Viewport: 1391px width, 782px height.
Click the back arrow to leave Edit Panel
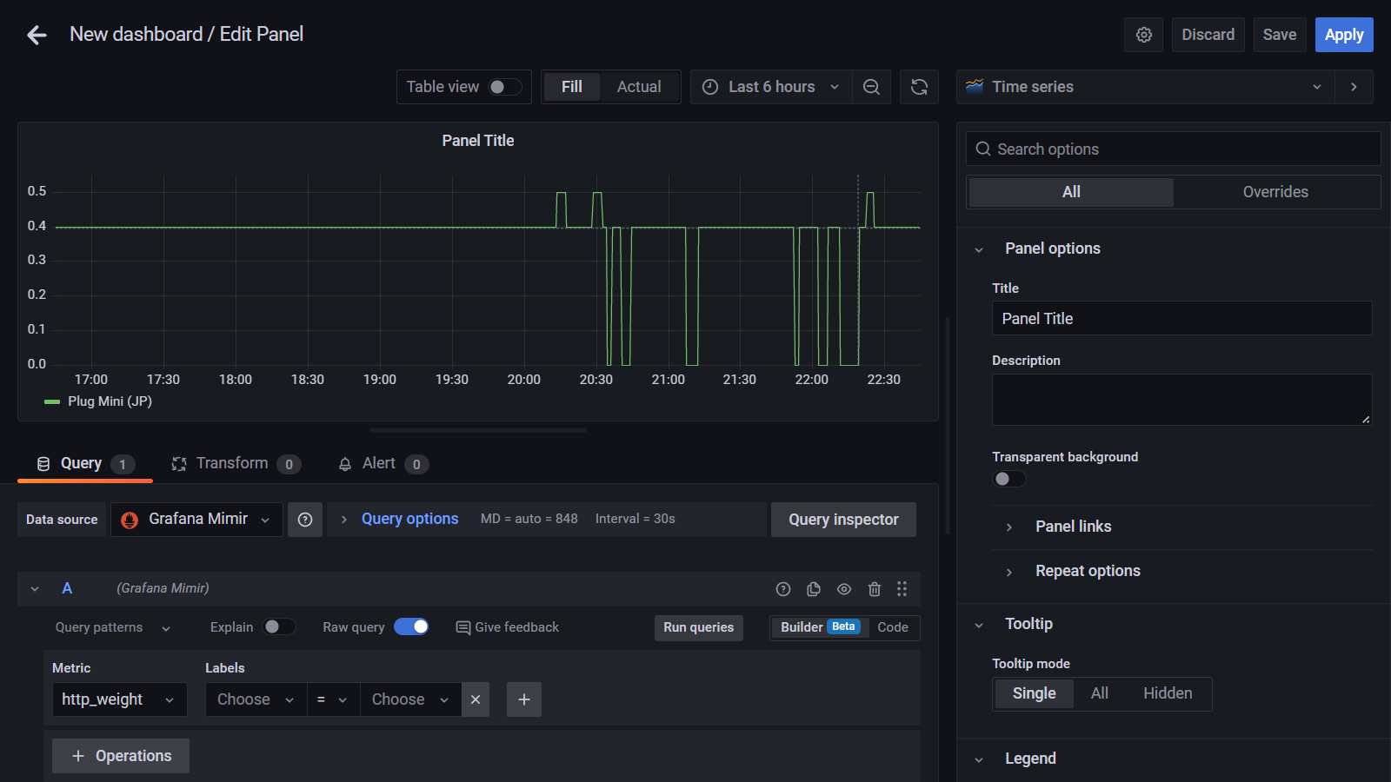pyautogui.click(x=37, y=35)
